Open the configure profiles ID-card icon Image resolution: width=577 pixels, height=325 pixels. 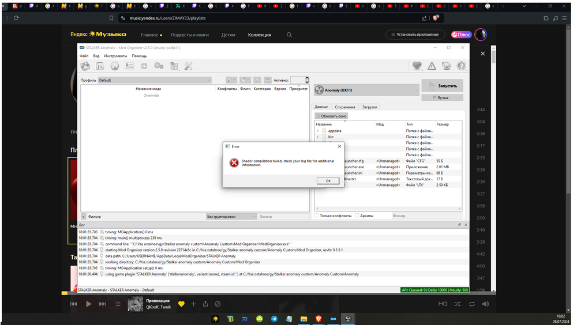(129, 66)
